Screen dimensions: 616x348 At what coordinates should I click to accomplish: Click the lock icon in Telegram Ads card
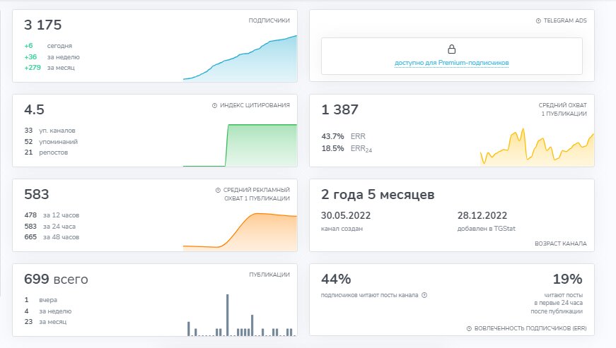(x=451, y=49)
